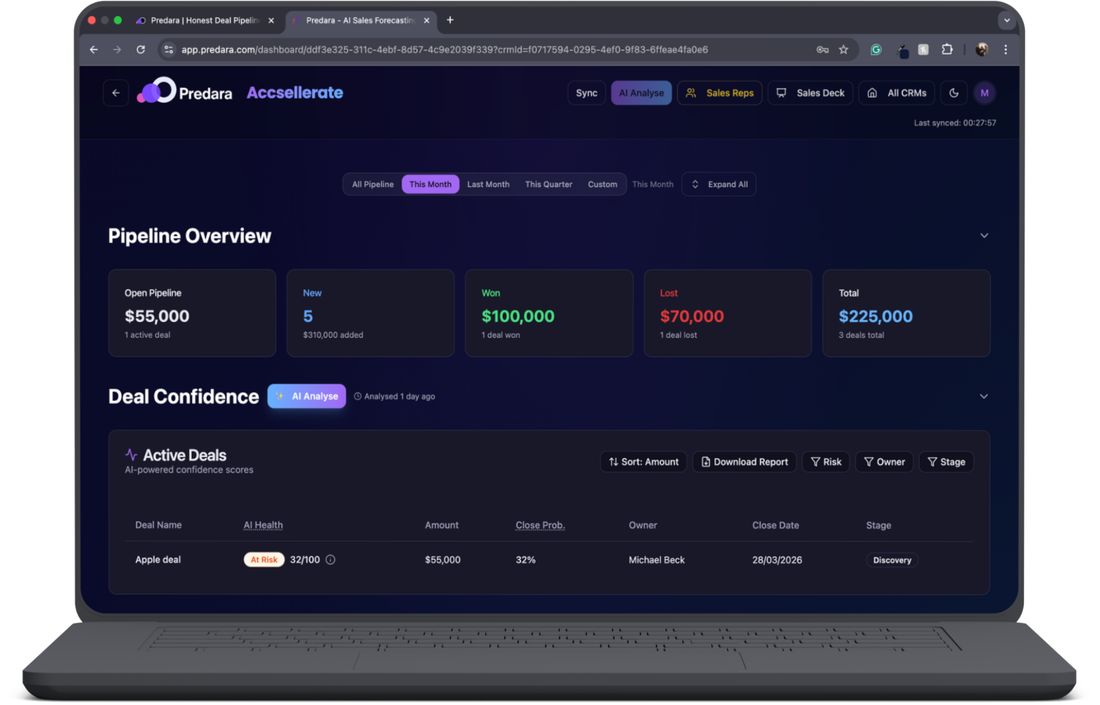Open the Owner filter
The image size is (1100, 705).
point(884,462)
